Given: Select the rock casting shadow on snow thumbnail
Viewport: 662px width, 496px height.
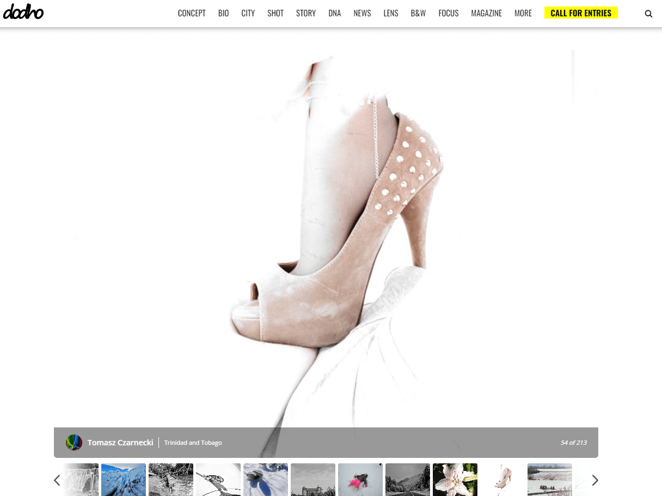Looking at the screenshot, I should click(x=266, y=480).
